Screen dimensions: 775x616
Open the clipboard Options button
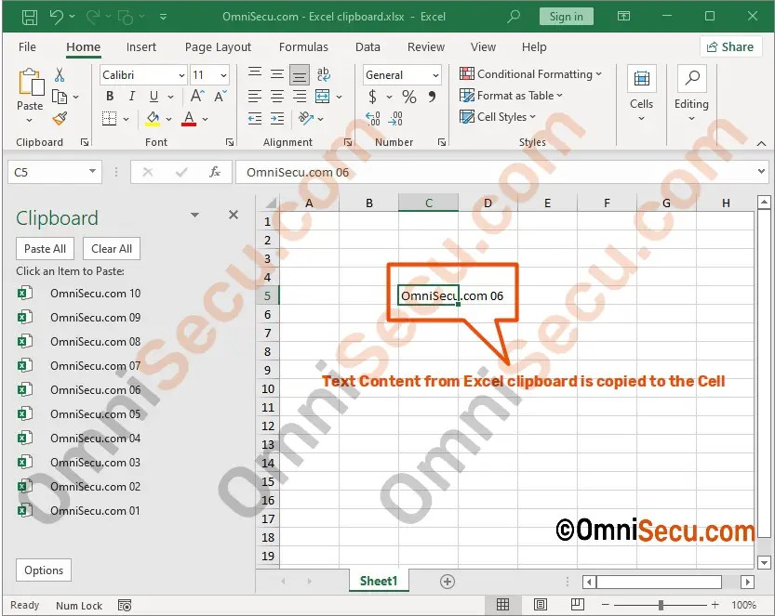point(44,570)
